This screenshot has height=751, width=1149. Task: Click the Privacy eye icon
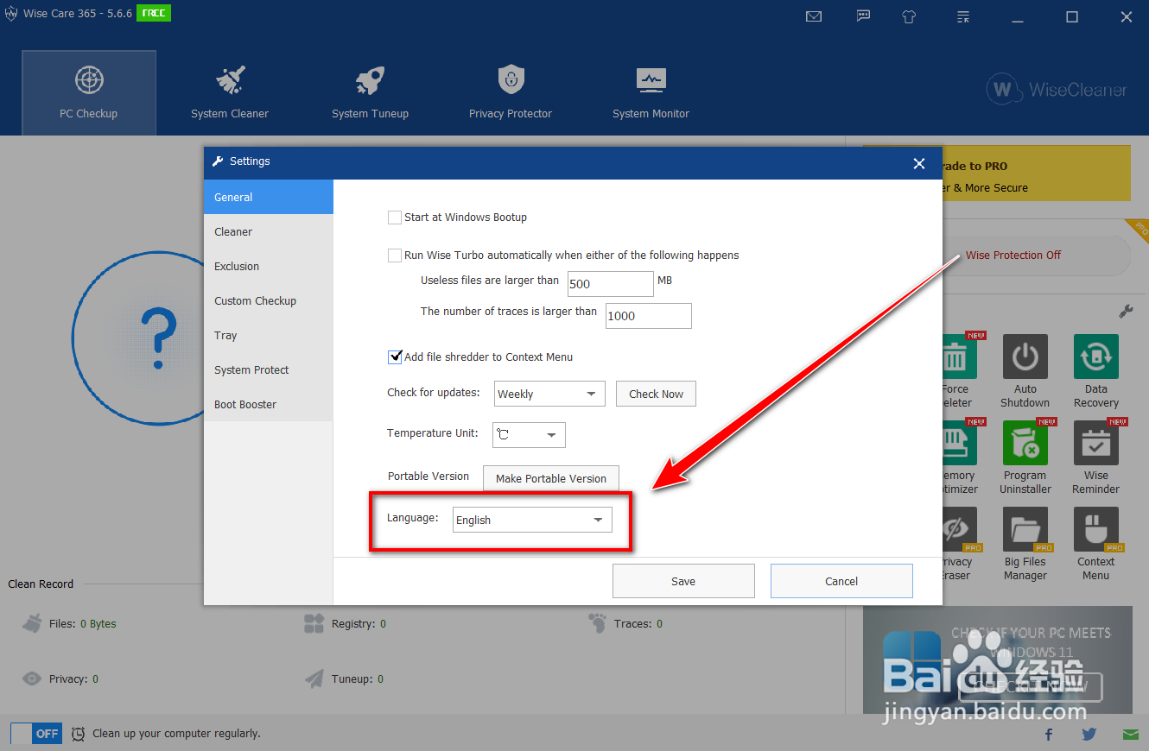click(x=32, y=678)
